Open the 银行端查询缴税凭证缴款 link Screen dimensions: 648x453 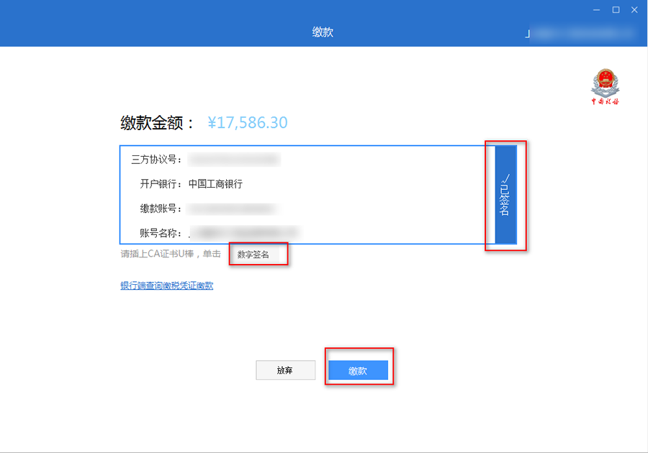coord(166,285)
